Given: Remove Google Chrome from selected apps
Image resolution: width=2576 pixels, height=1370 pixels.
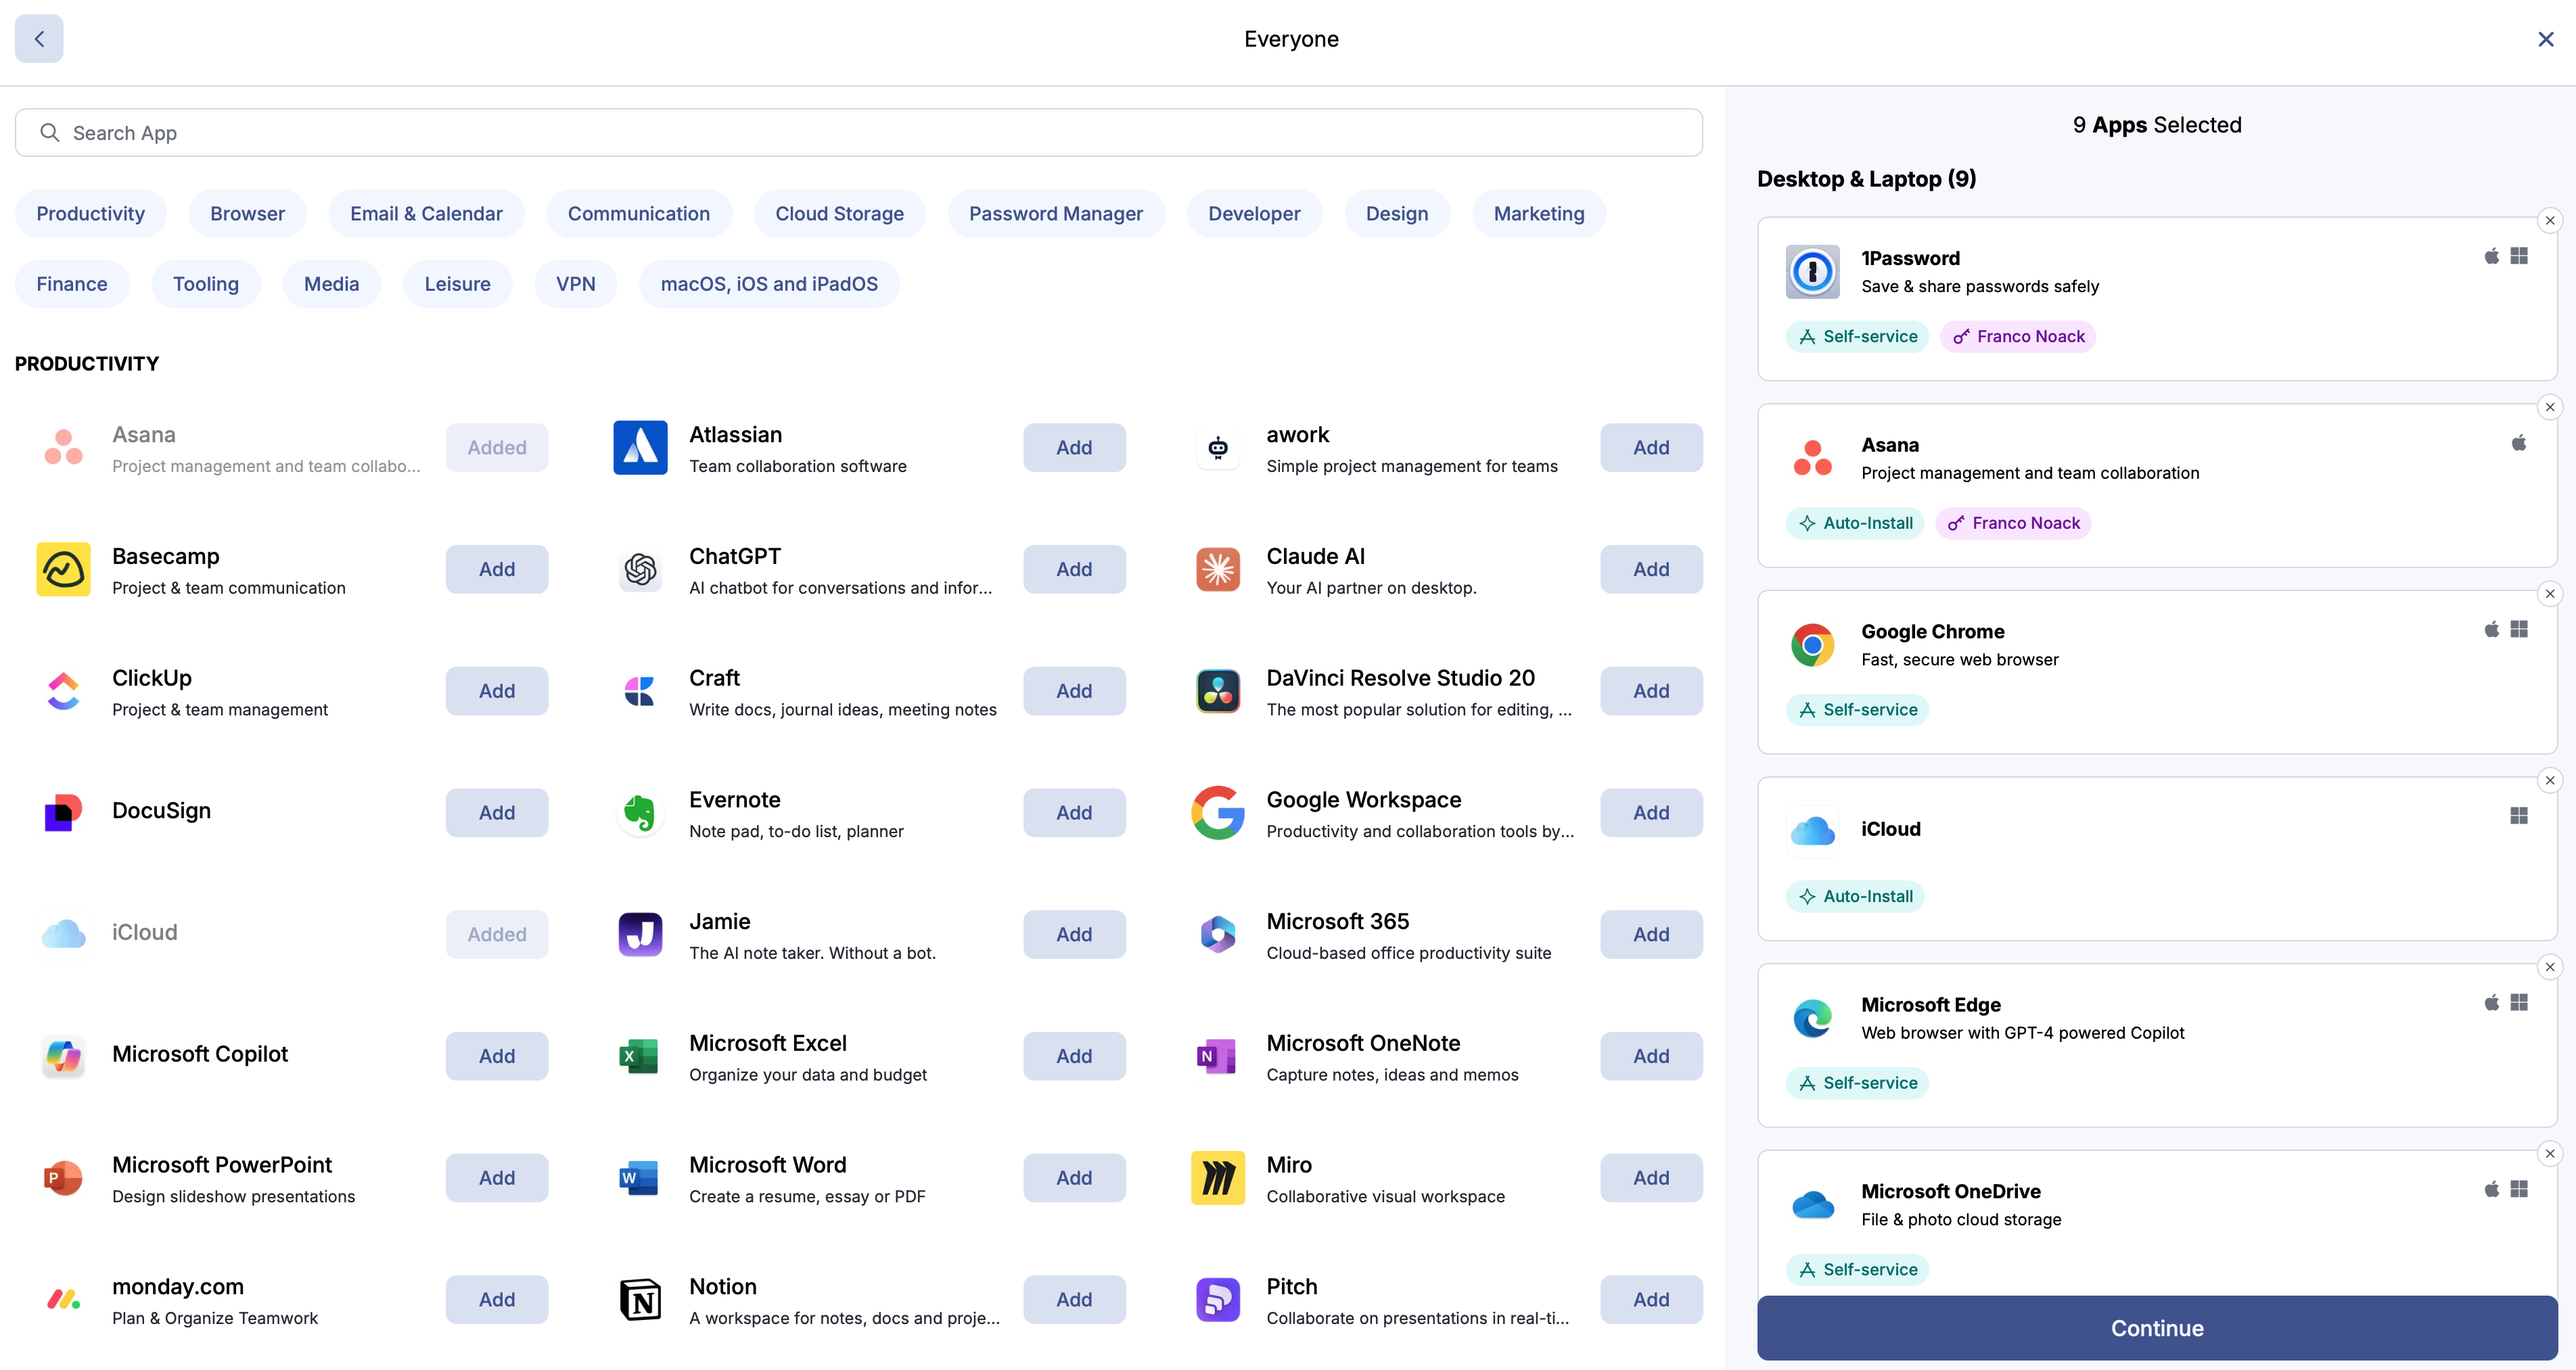Looking at the screenshot, I should coord(2549,594).
